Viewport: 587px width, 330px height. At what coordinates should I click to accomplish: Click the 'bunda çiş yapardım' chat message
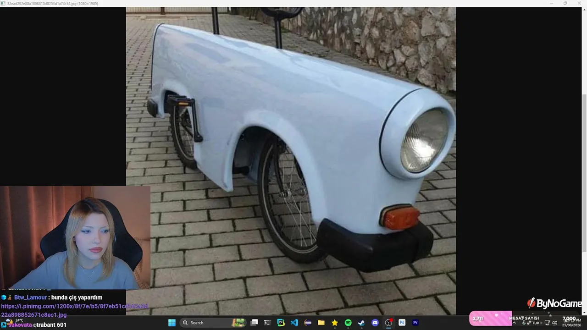pyautogui.click(x=77, y=297)
